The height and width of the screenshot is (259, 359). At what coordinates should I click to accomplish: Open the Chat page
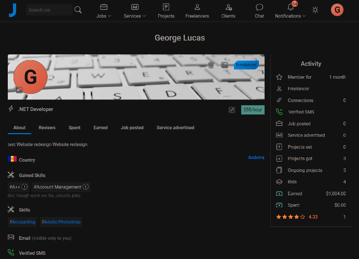[259, 11]
